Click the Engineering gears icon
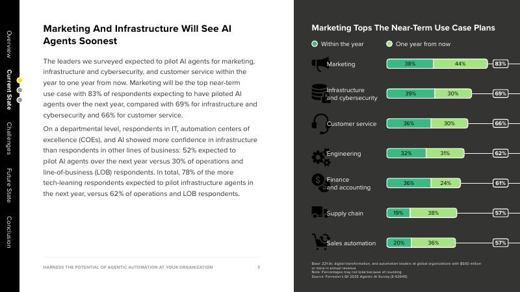 [x=320, y=155]
